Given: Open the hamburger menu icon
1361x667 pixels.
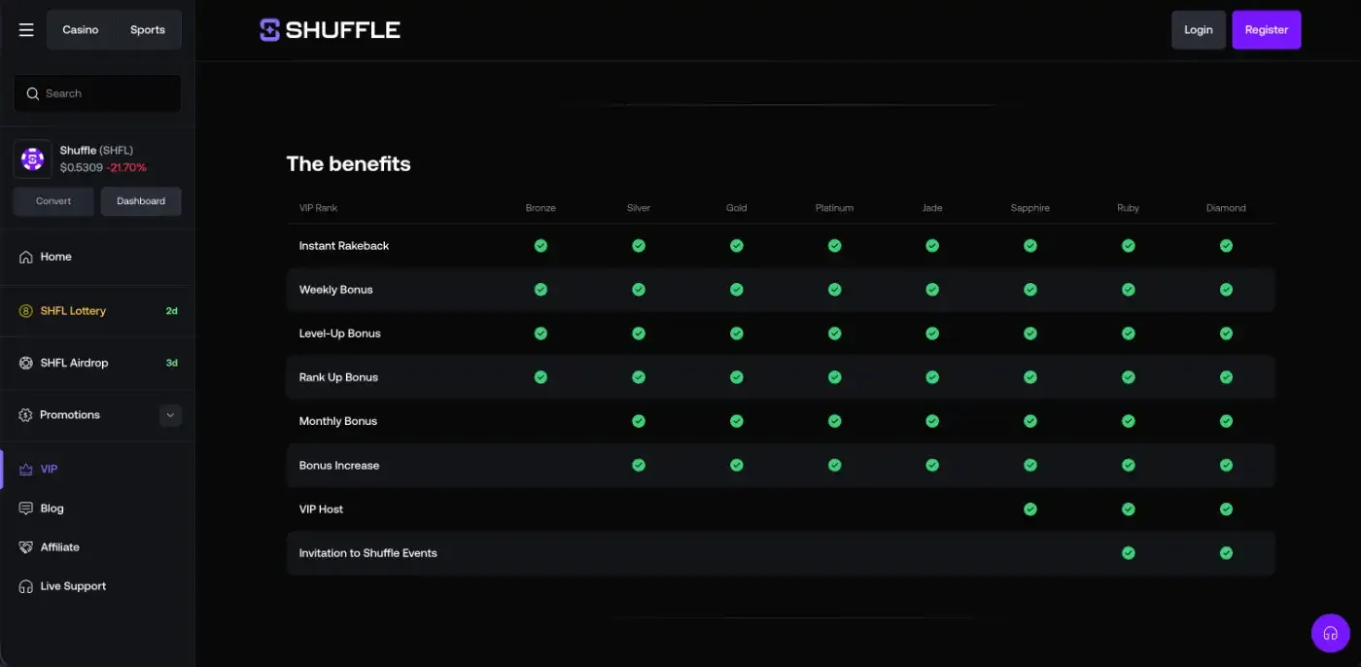Looking at the screenshot, I should [x=26, y=30].
